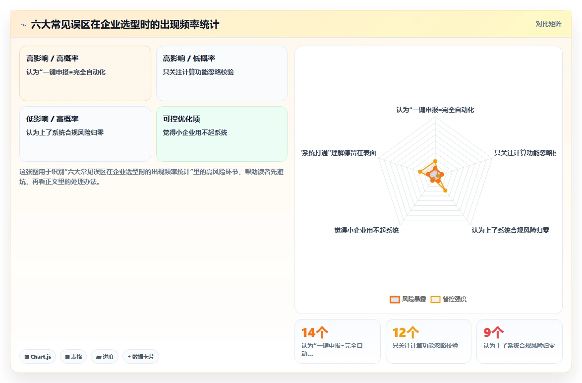This screenshot has width=582, height=383.
Task: Select the 可控优化项 green card
Action: pos(222,134)
